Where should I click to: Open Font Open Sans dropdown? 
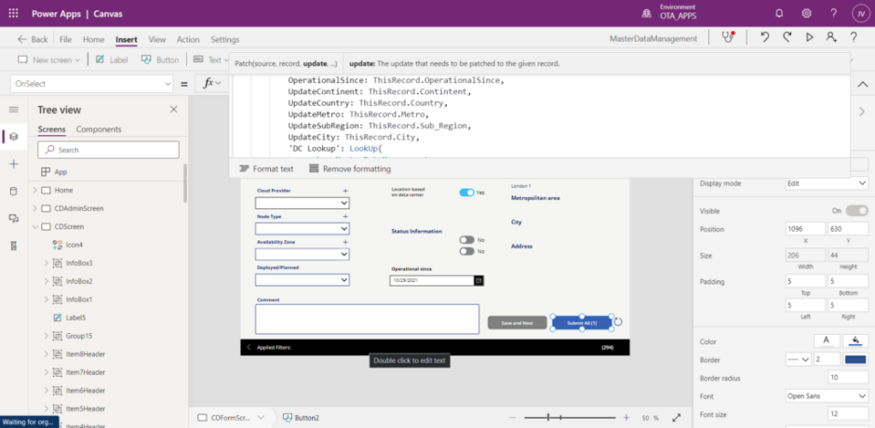tap(827, 396)
